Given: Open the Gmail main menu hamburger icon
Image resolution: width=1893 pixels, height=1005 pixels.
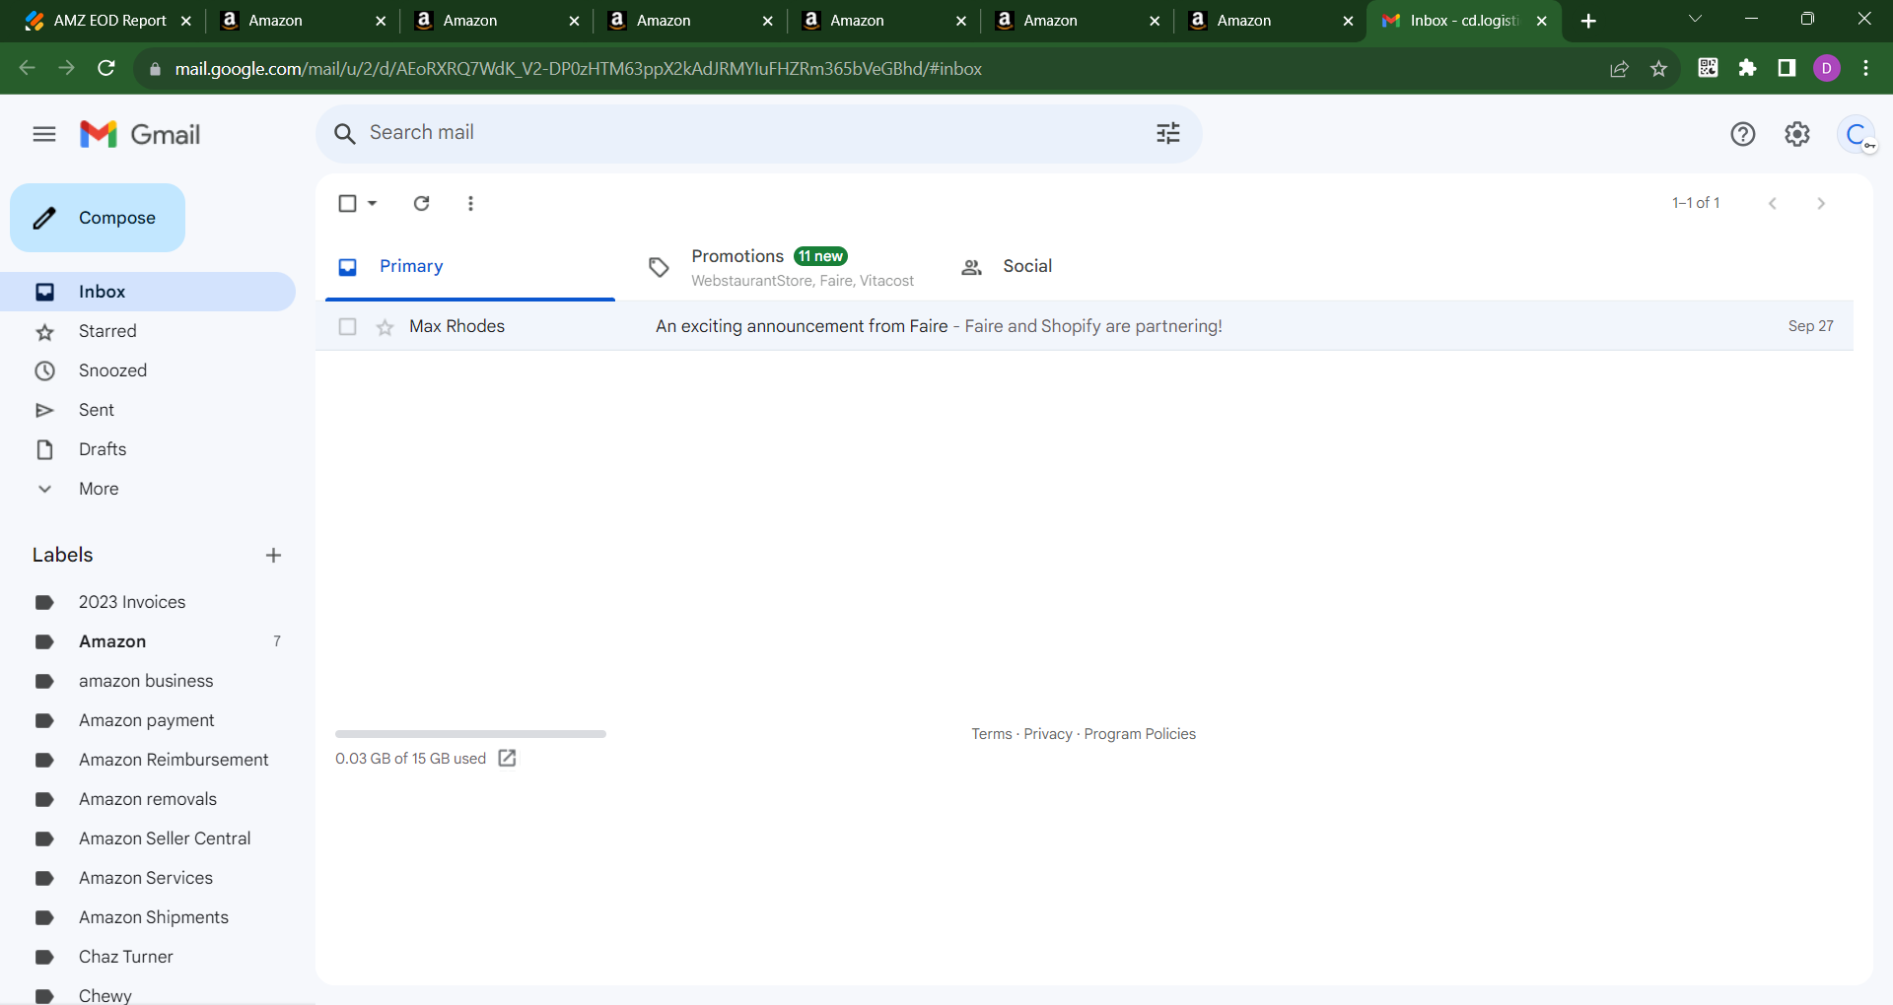Looking at the screenshot, I should pyautogui.click(x=44, y=134).
